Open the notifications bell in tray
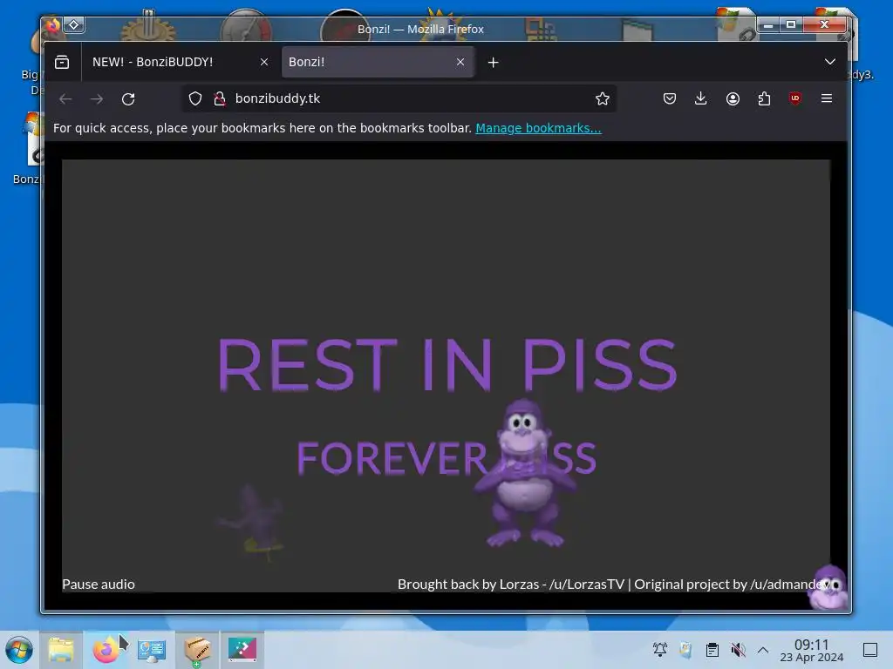 tap(660, 650)
